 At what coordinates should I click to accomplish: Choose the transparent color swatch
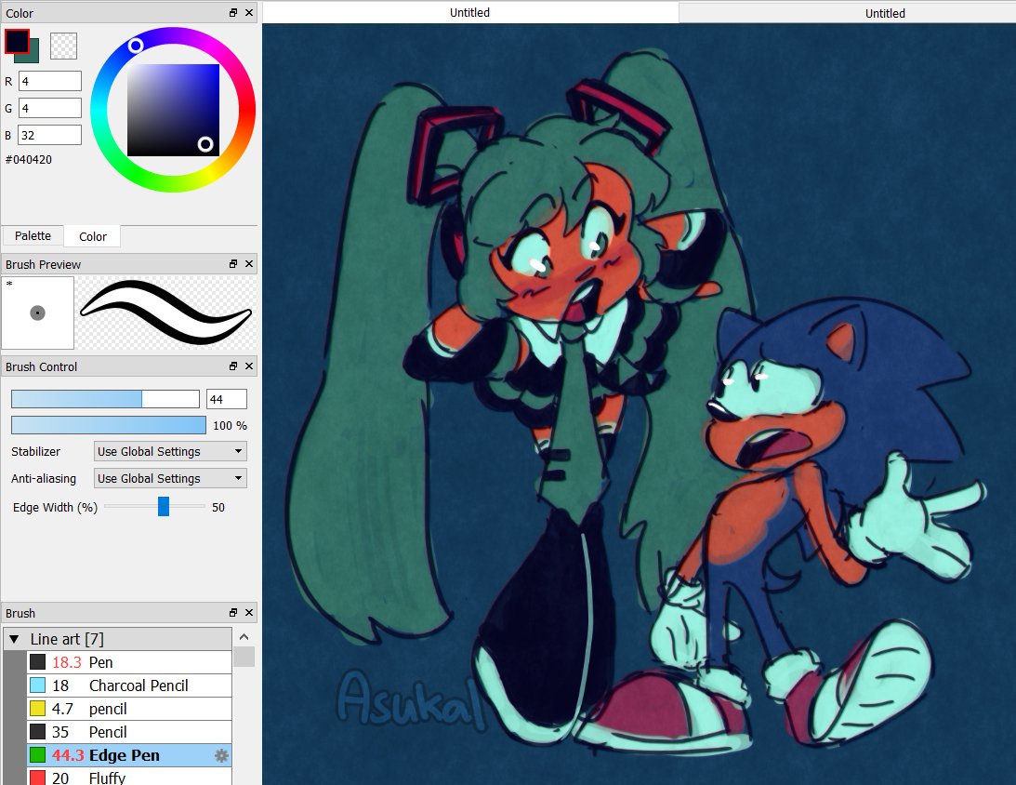coord(63,46)
